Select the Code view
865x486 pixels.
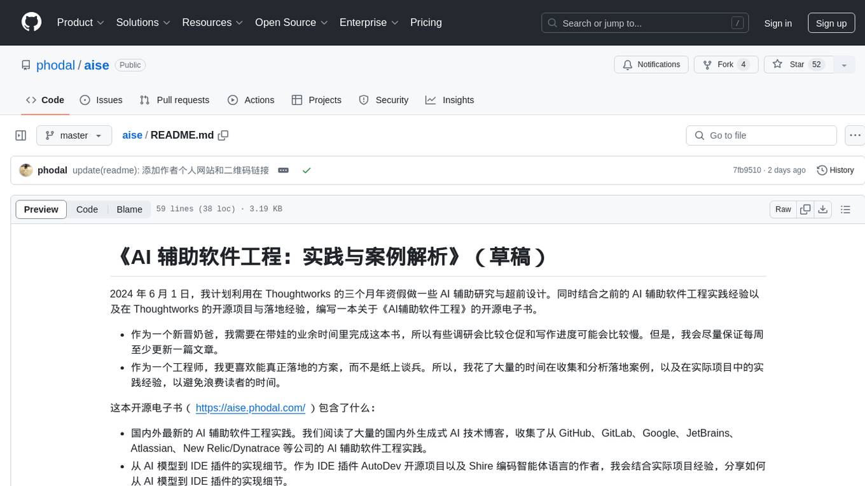[87, 209]
